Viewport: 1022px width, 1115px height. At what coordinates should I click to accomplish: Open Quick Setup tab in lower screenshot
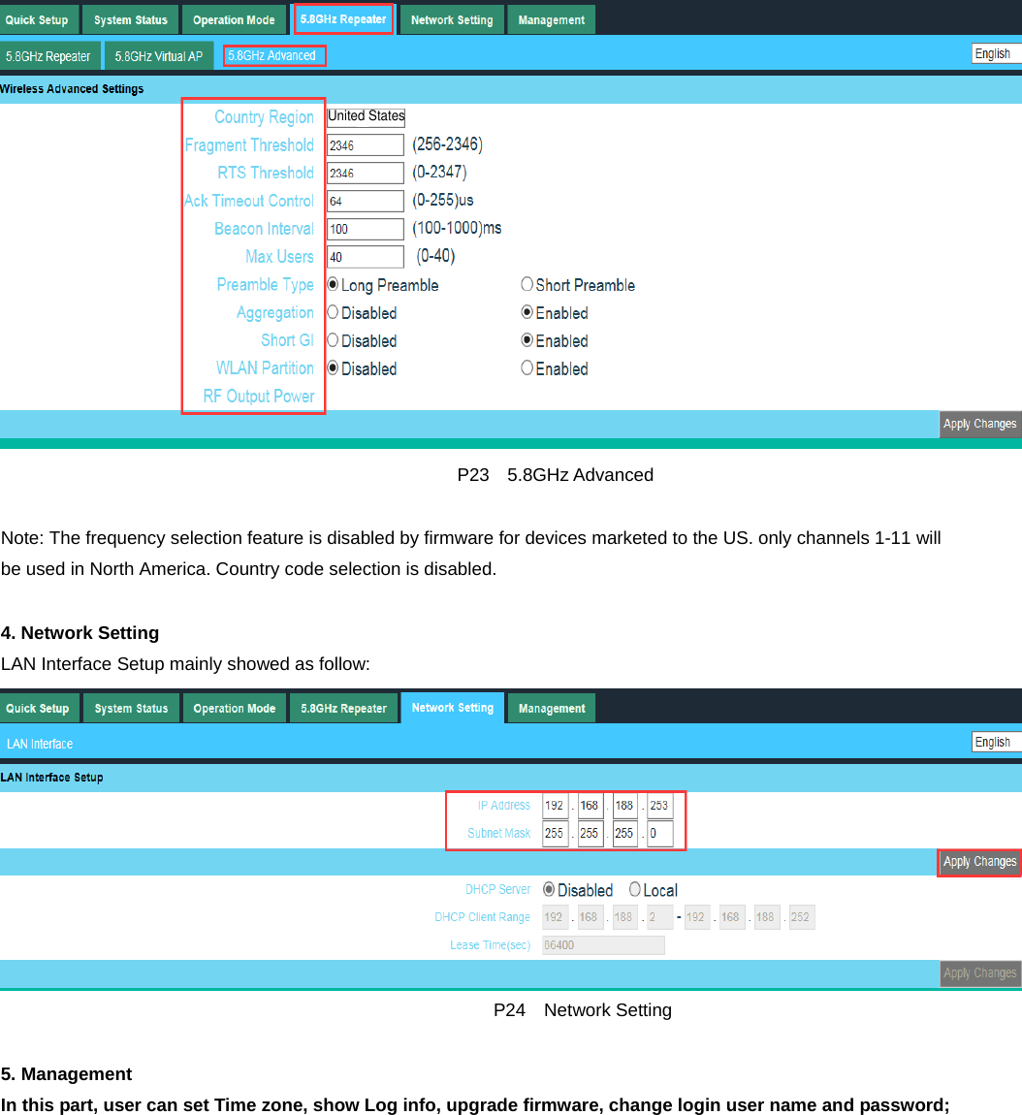pyautogui.click(x=38, y=708)
